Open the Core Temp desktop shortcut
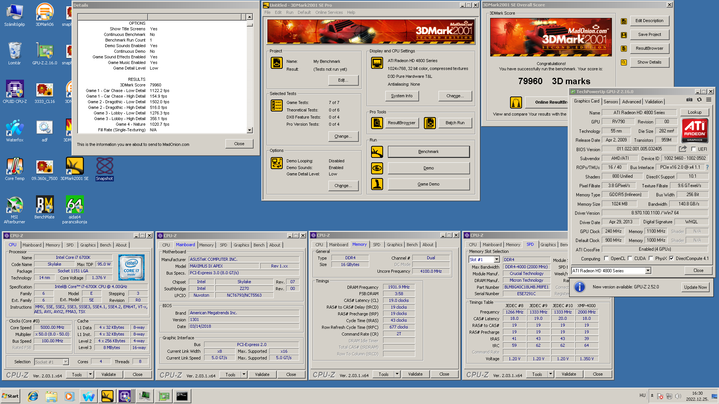The height and width of the screenshot is (404, 719). coord(15,169)
